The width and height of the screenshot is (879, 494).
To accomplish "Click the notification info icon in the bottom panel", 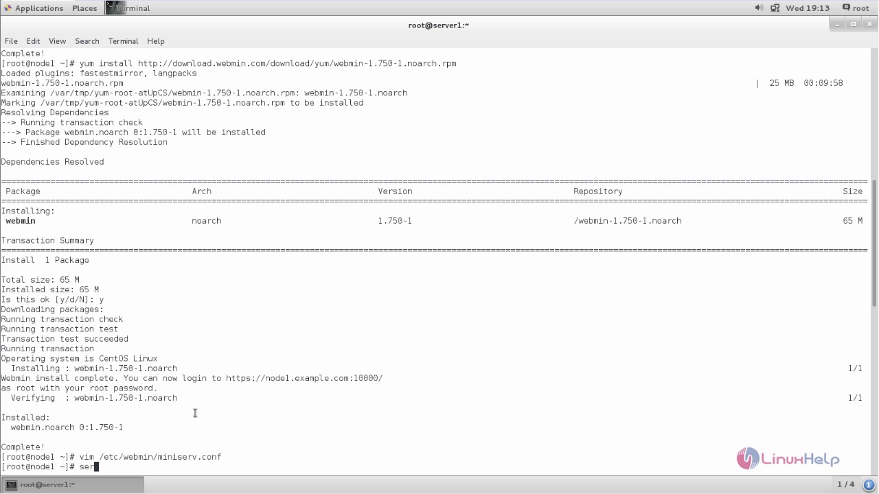I will pyautogui.click(x=869, y=484).
